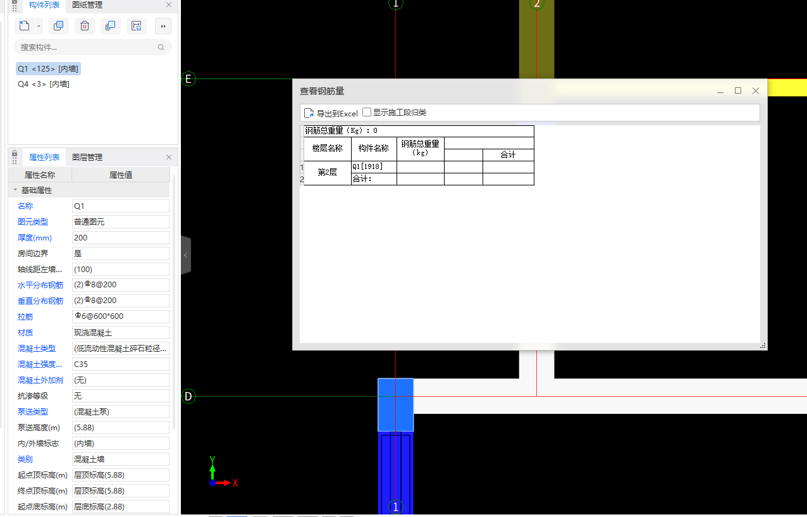Screen dimensions: 807x517
Task: Select component Q4 <3> [内墙]
Action: (44, 84)
